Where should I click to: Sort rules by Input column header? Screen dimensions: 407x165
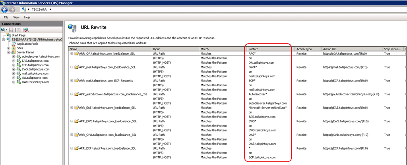(175, 49)
